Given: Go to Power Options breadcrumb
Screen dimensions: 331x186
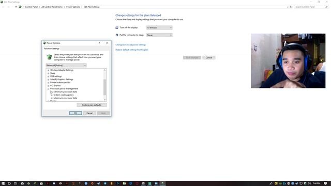Looking at the screenshot, I should click(73, 7).
